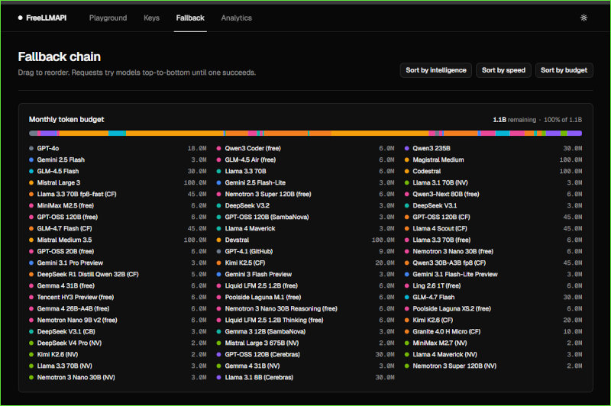Click the orange dot beside Mistral Large 3
Screen dimensions: 611x406
point(31,182)
